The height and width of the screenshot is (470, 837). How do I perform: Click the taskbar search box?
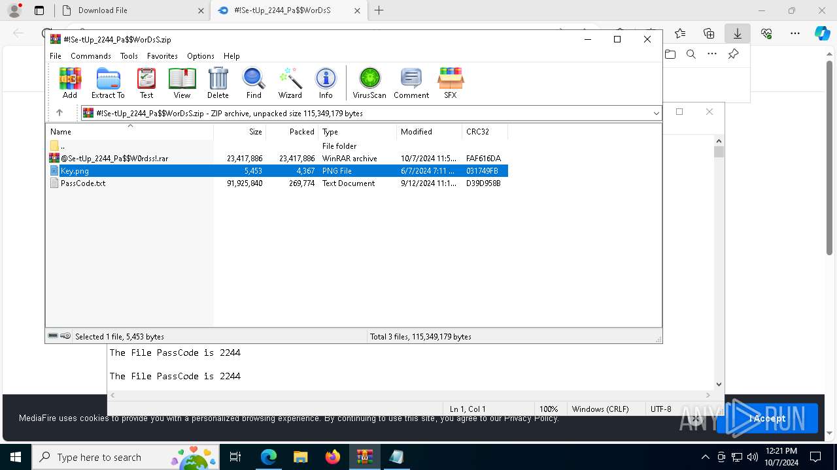(126, 457)
